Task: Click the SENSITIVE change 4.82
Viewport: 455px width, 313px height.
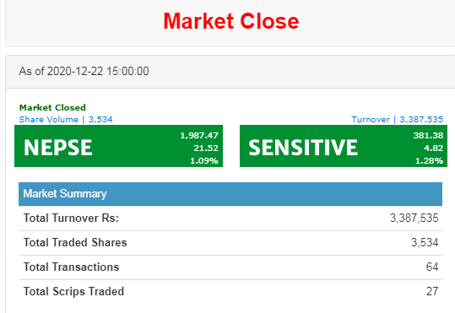Action: coord(434,148)
